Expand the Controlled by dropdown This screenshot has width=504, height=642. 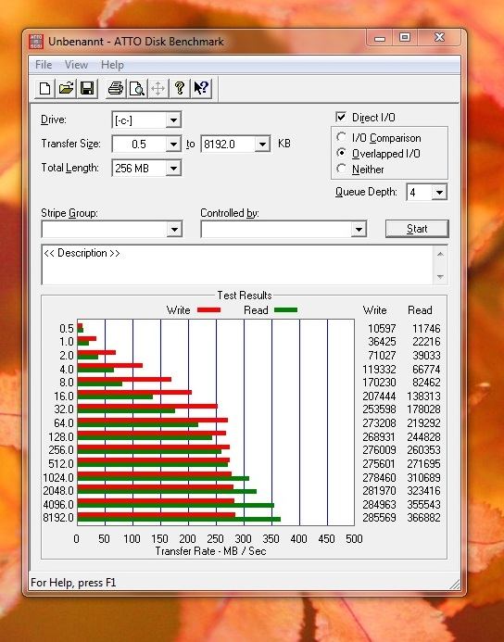(359, 230)
